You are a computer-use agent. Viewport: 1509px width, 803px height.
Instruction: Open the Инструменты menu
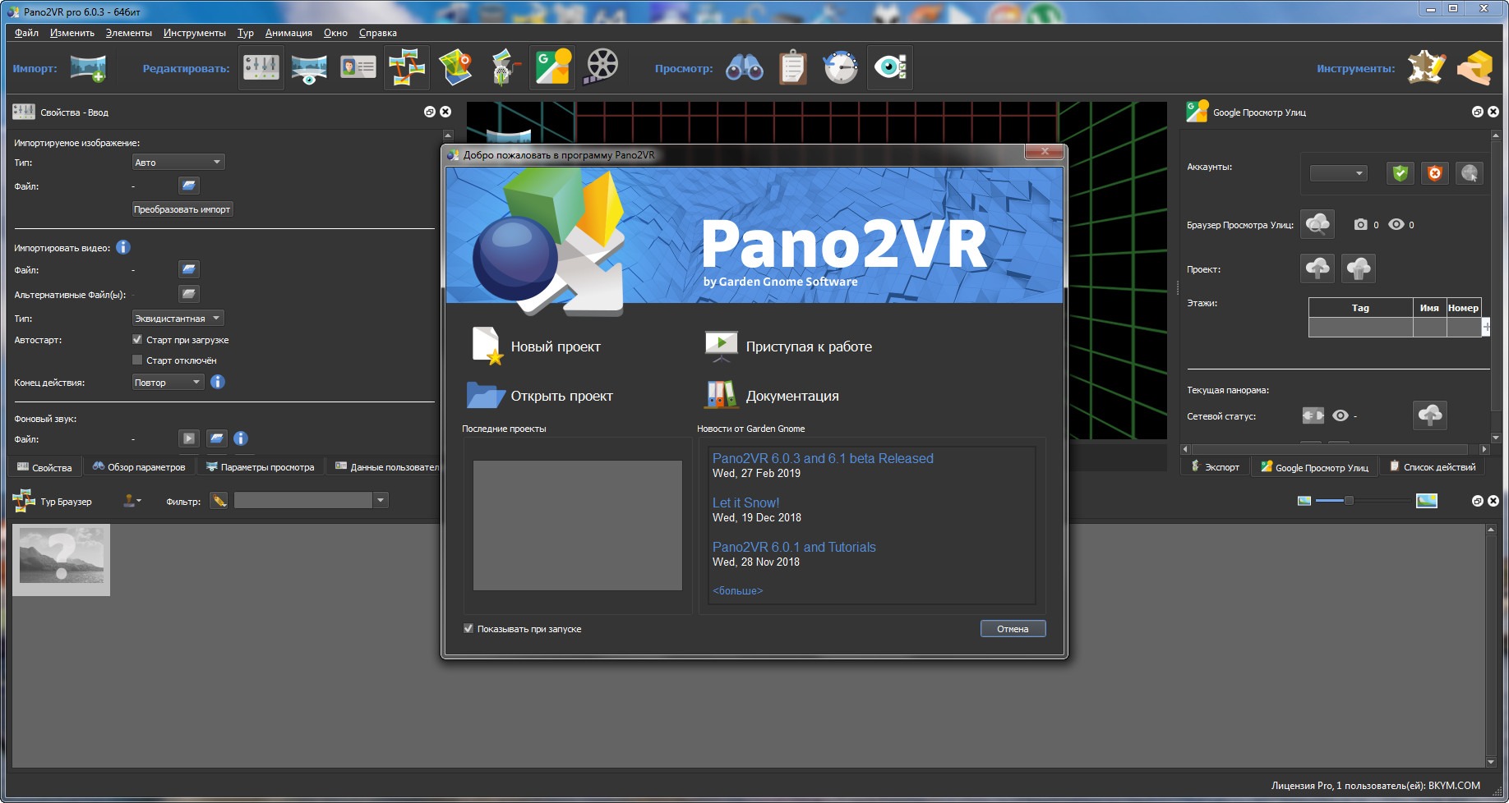(195, 33)
